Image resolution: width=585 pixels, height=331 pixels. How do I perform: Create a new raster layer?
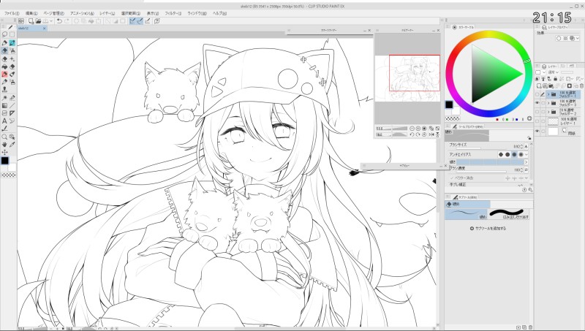(538, 85)
